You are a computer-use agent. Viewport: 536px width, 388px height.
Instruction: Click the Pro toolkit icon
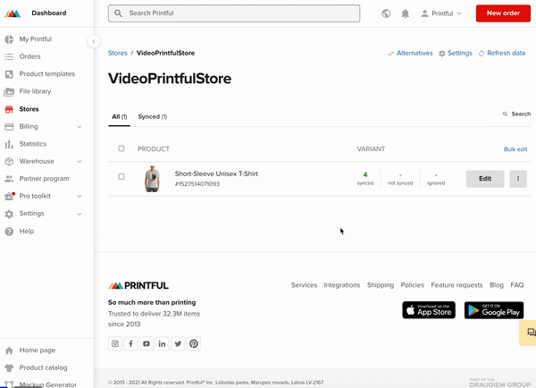(9, 196)
